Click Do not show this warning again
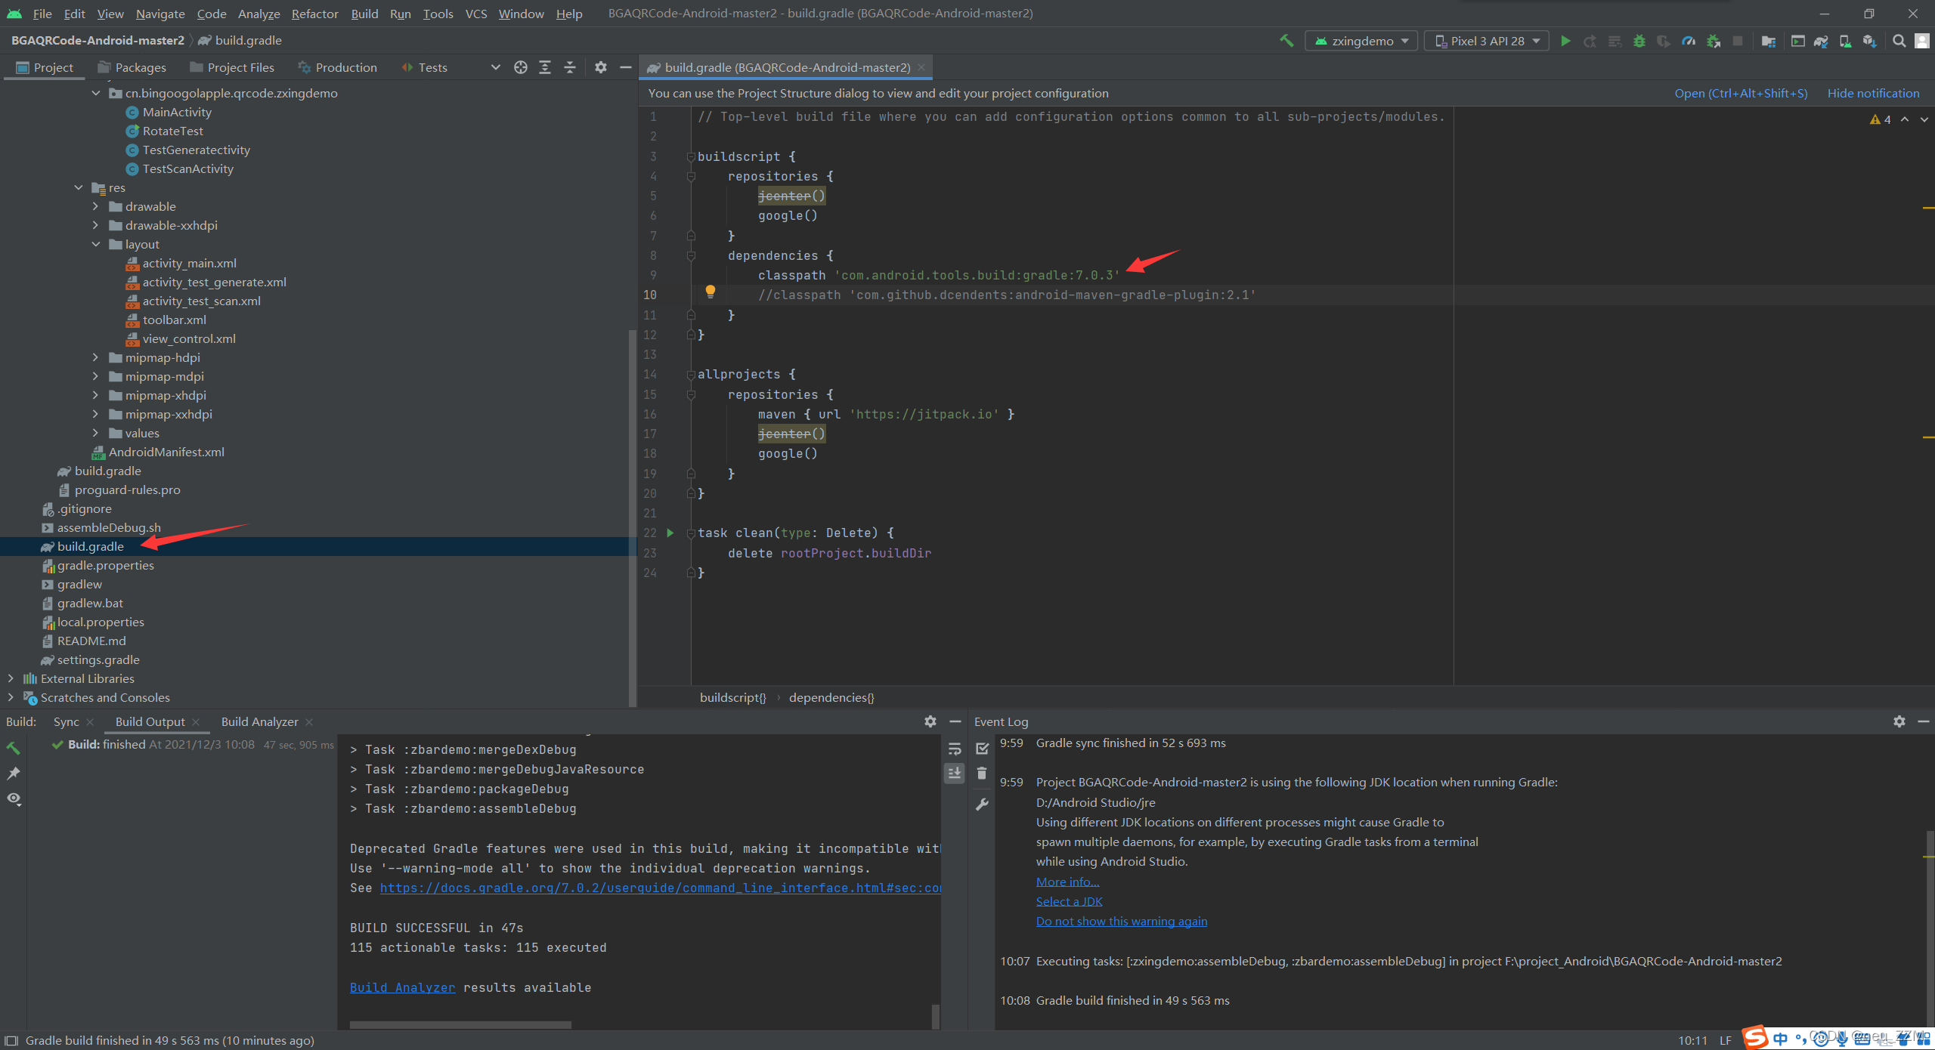This screenshot has width=1935, height=1050. point(1121,921)
